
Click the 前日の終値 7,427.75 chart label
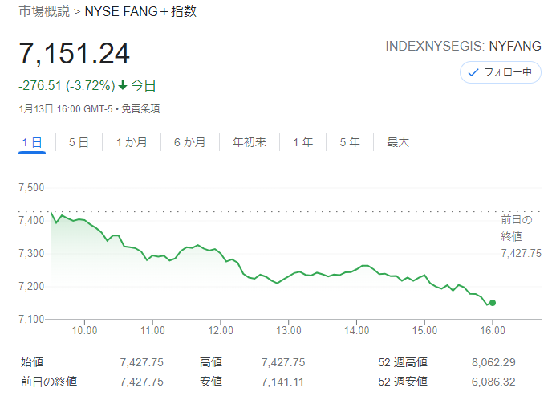[521, 236]
